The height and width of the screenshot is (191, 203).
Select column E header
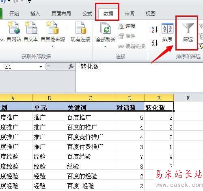[159, 98]
